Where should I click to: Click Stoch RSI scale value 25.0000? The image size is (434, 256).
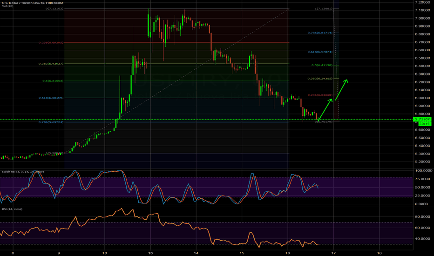(x=423, y=195)
